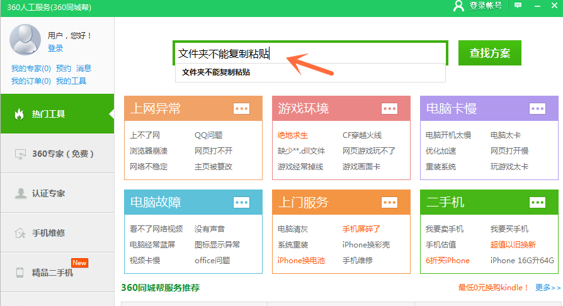563x306 pixels.
Task: Click the user avatar picture
Action: [x=25, y=40]
